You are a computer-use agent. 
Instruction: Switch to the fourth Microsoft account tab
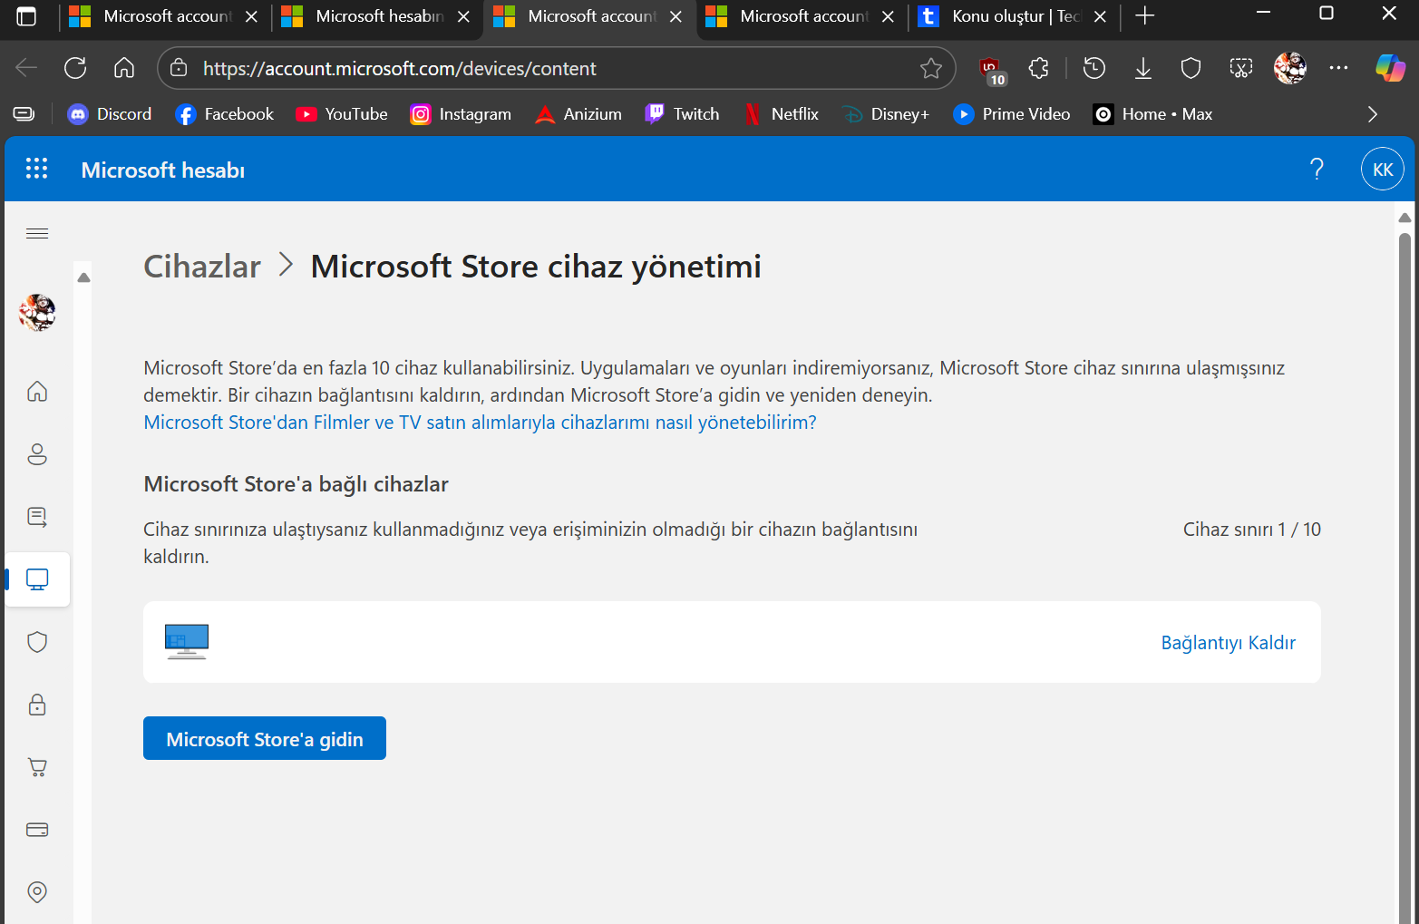click(x=802, y=16)
